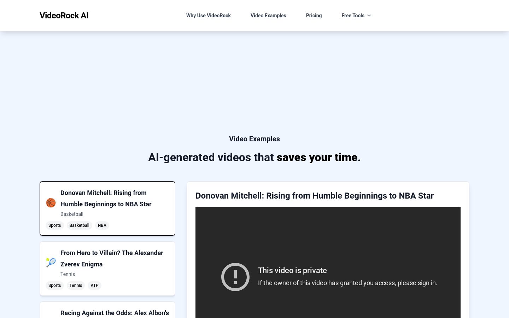
Task: Click the Tennis tag pill
Action: tap(76, 285)
